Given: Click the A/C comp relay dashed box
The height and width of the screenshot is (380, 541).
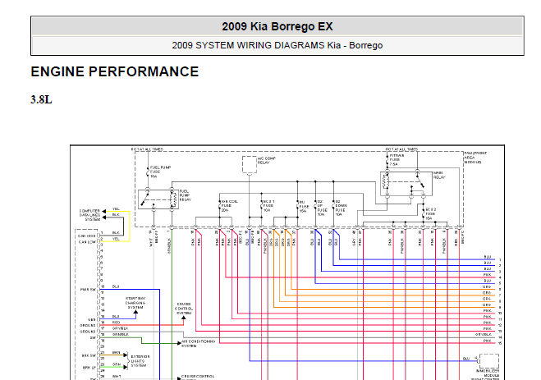Looking at the screenshot, I should 250,164.
